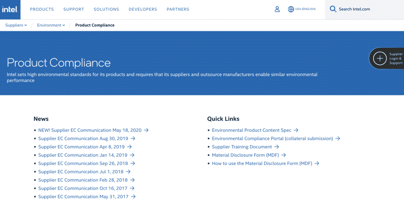Click arrow beside Material Disclosure Form (MDF)
This screenshot has height=201, width=404.
tap(283, 155)
